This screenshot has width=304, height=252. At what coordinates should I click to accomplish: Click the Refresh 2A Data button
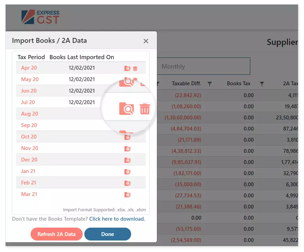tap(56, 234)
